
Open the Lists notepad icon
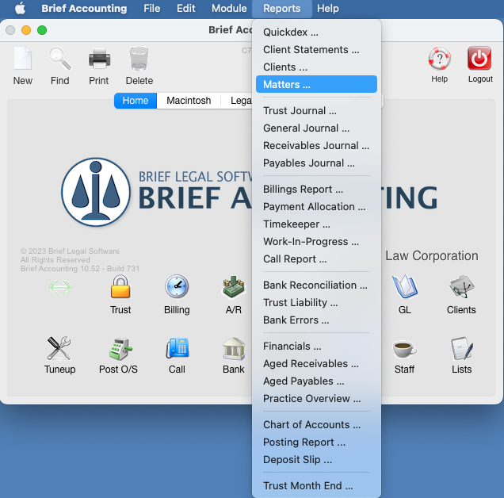(x=462, y=348)
